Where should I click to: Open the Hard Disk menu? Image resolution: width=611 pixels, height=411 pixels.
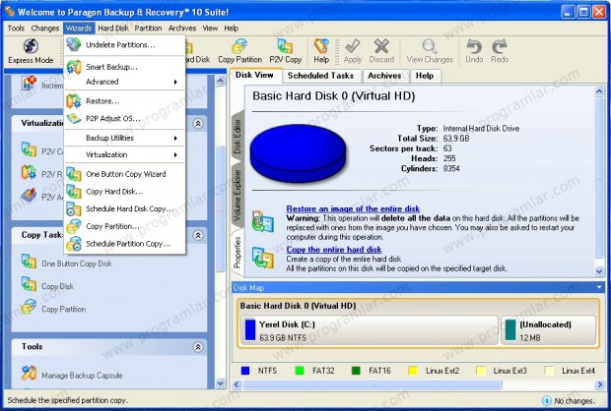pos(113,28)
